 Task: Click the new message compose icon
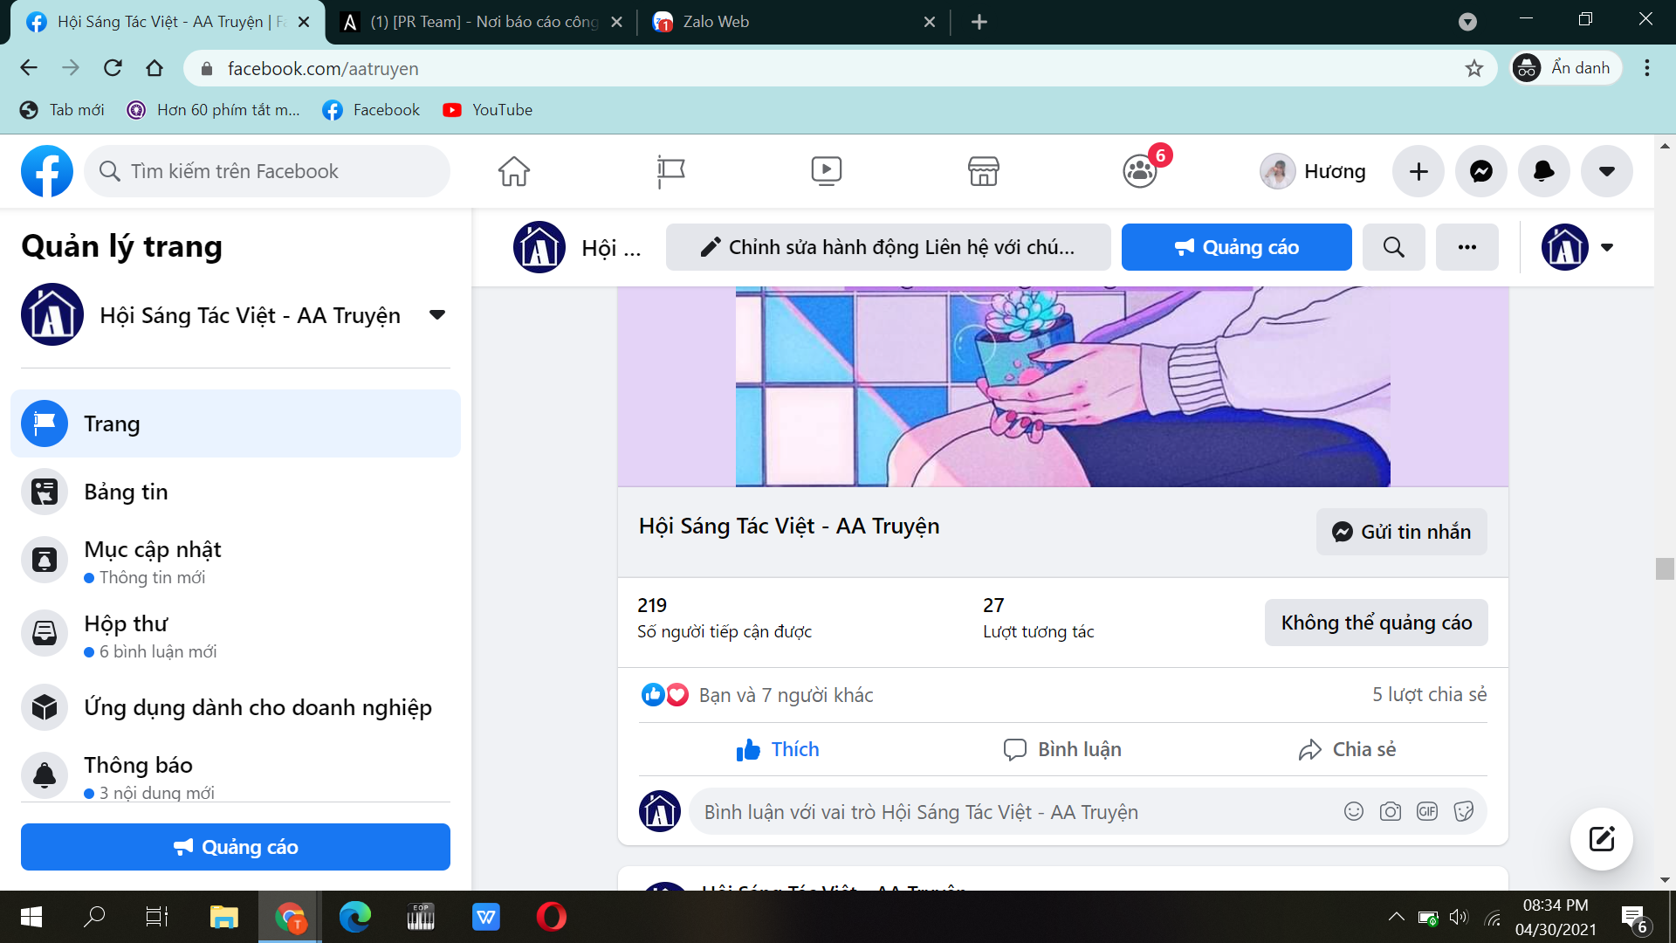pyautogui.click(x=1601, y=839)
